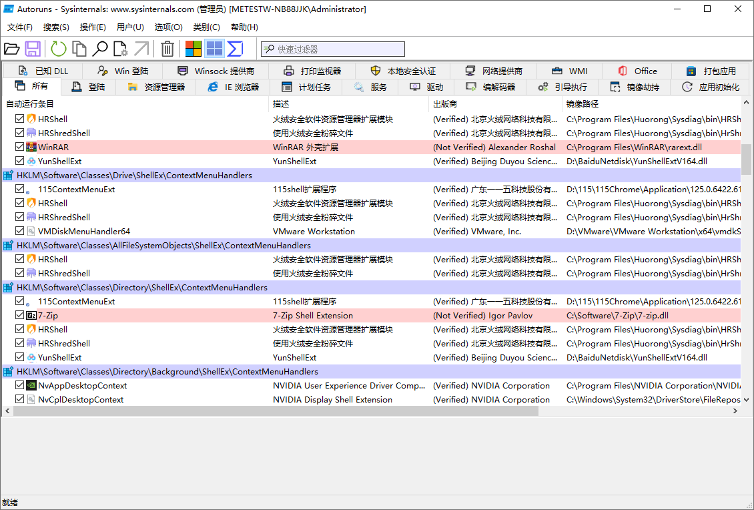754x510 pixels.
Task: Click the VMDiskMenuHandler64 file icon
Action: [31, 232]
